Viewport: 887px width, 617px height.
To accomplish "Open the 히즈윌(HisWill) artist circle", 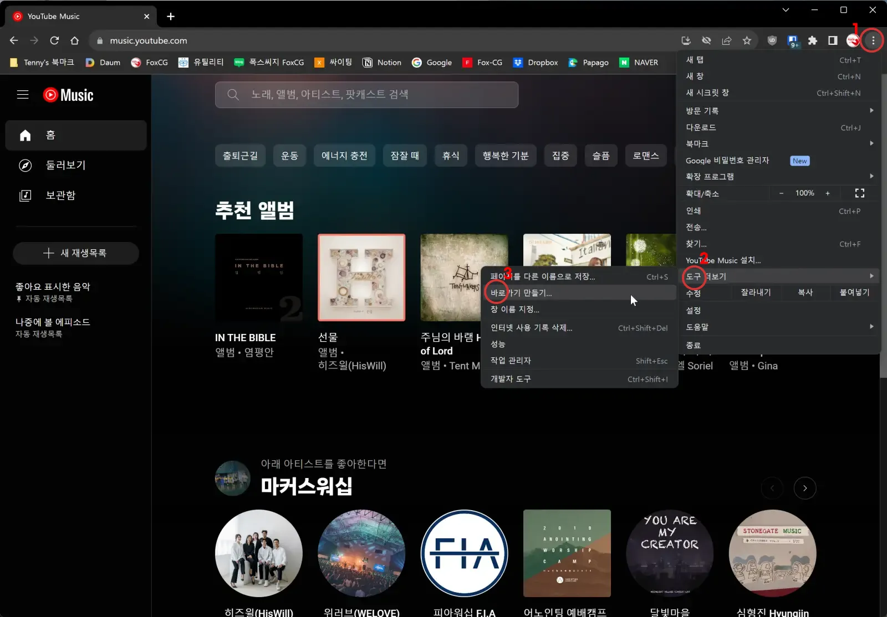I will 259,553.
